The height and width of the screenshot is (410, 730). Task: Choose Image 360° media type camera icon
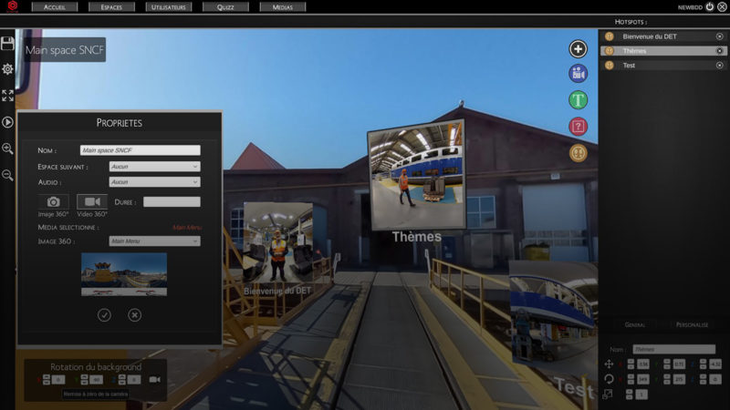[x=53, y=201]
